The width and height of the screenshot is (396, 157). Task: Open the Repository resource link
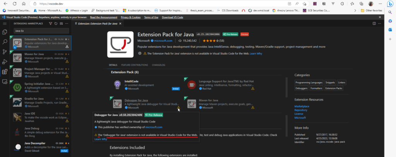(301, 110)
